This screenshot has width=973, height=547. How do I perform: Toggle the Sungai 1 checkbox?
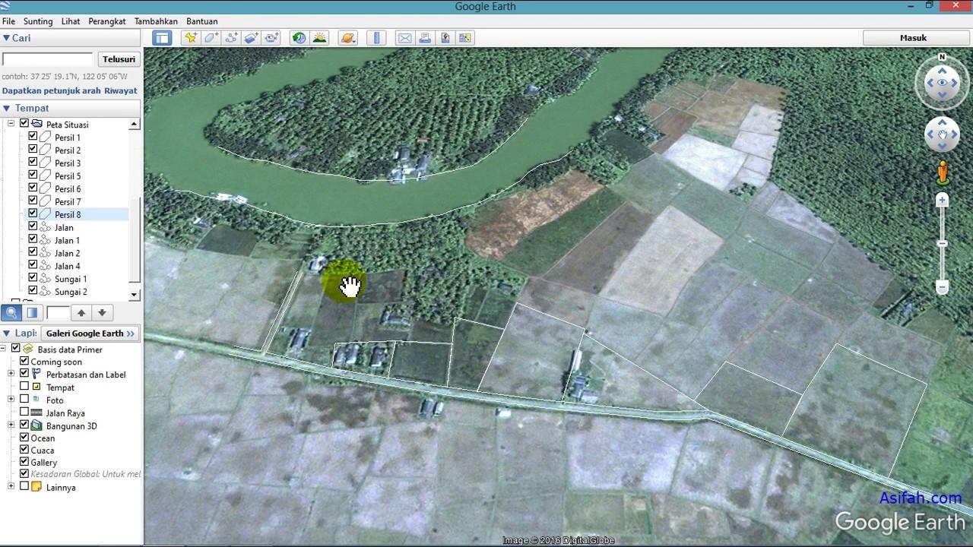33,279
